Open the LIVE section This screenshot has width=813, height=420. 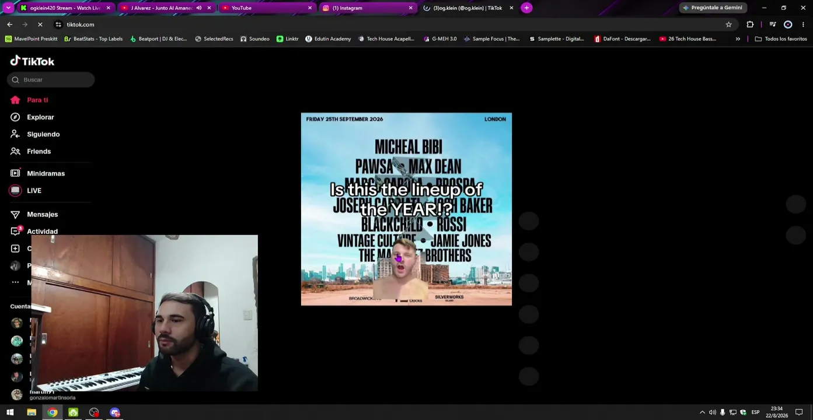pyautogui.click(x=34, y=191)
